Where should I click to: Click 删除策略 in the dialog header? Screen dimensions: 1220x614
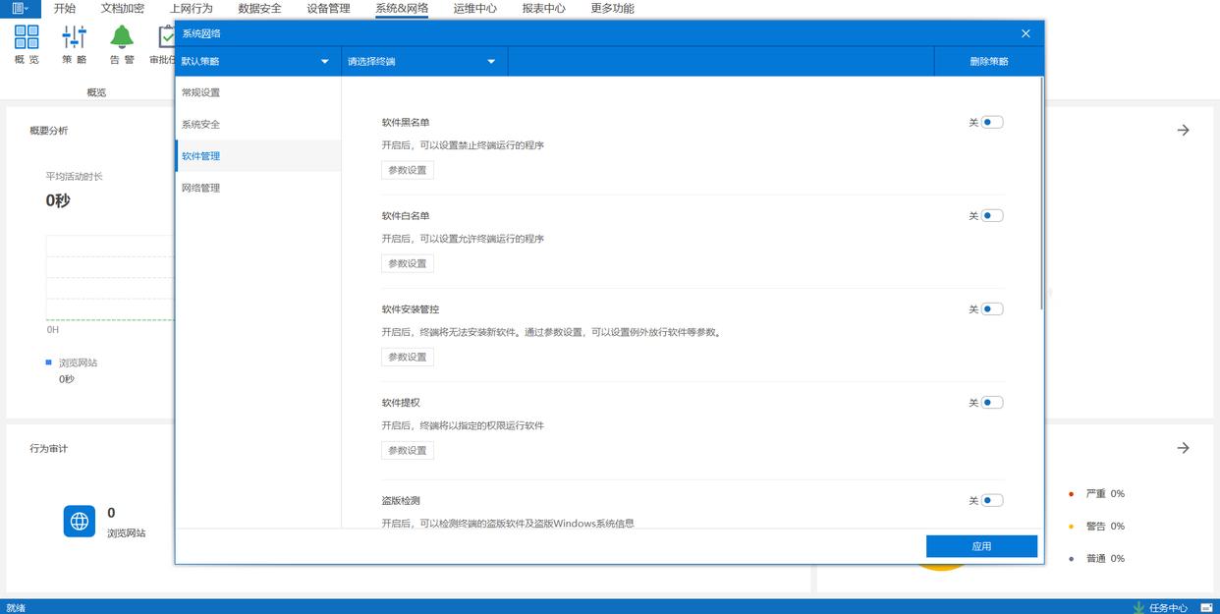tap(988, 61)
